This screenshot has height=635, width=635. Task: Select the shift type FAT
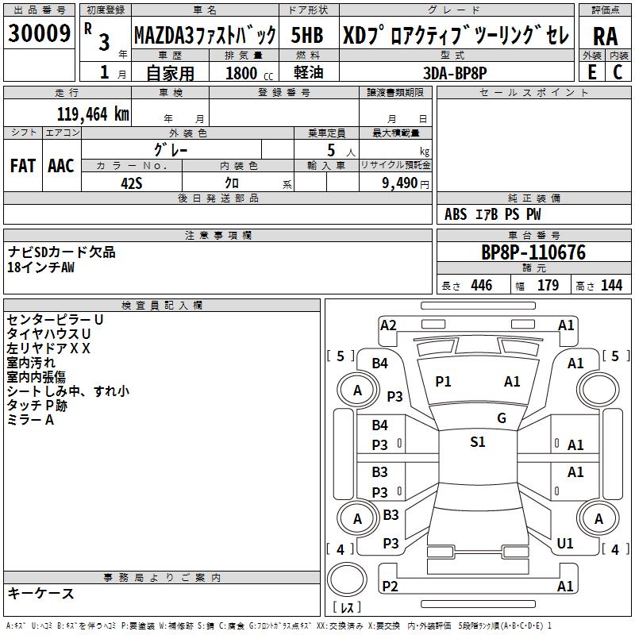point(23,166)
